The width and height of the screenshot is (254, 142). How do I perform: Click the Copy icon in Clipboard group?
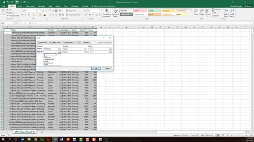pyautogui.click(x=8, y=13)
